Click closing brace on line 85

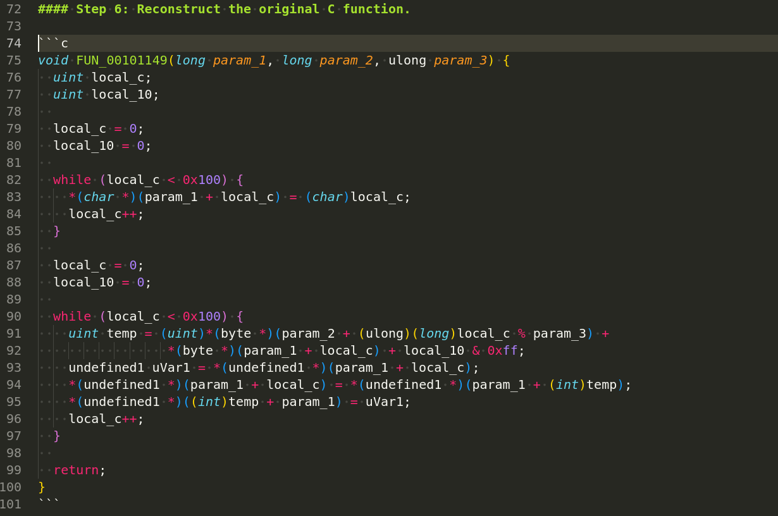[x=57, y=231]
